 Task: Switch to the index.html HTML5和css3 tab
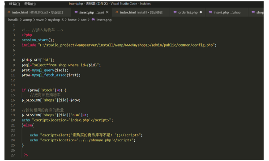click(x=38, y=13)
